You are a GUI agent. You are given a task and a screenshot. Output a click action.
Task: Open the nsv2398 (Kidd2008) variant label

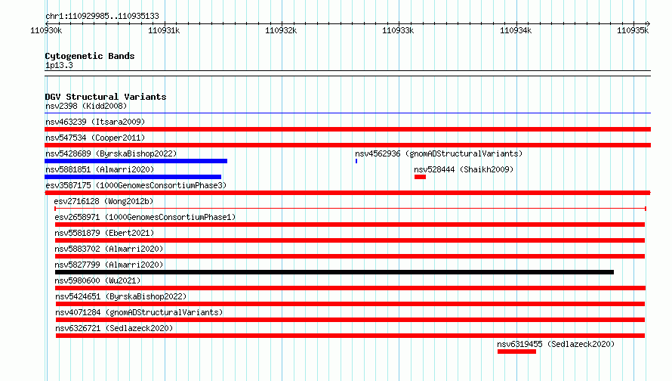click(x=86, y=106)
